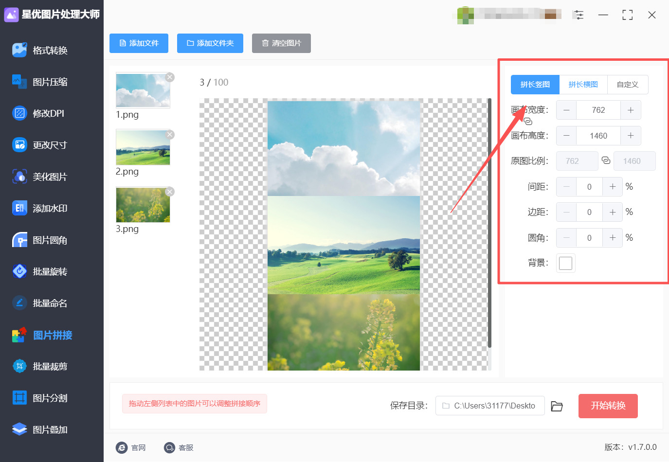669x462 pixels.
Task: Select the 3.png flowers thumbnail
Action: 143,205
